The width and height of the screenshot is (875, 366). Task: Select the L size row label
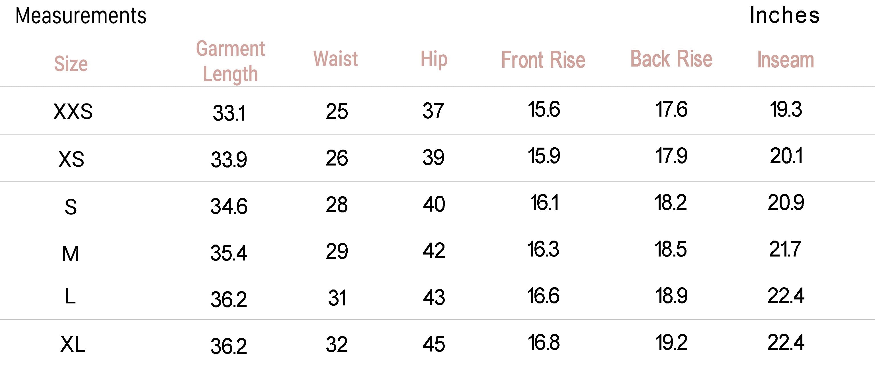[70, 297]
